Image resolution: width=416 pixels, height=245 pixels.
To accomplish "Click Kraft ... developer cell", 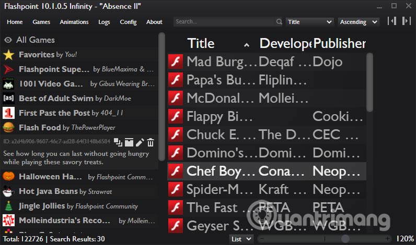I will pos(282,189).
